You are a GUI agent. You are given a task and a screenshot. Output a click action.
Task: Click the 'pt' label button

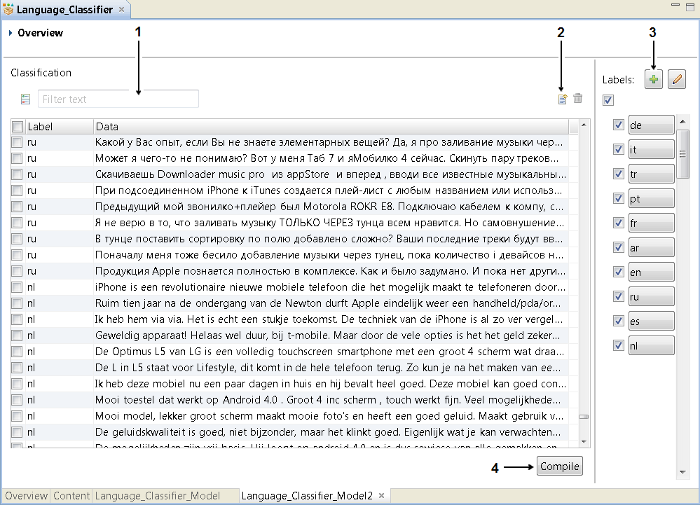point(652,198)
